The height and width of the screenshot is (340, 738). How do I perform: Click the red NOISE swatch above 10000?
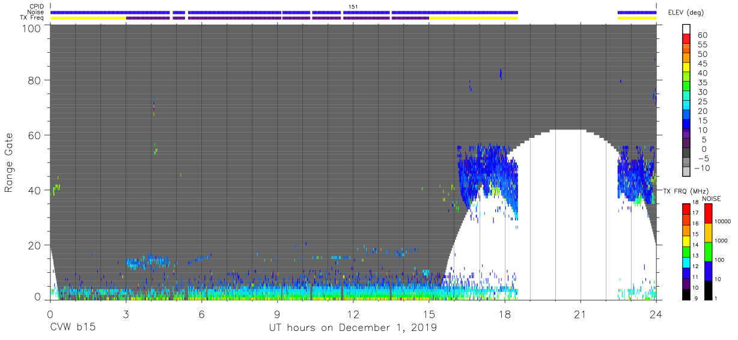click(x=708, y=212)
